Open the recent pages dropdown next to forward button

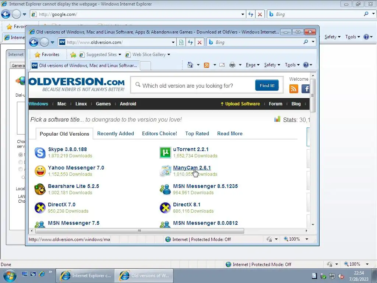click(x=52, y=42)
